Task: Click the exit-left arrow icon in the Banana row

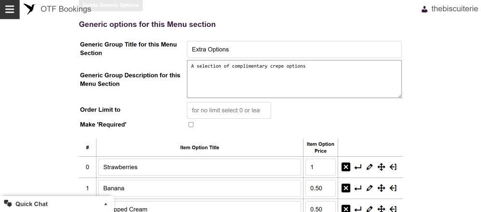Action: pos(393,188)
